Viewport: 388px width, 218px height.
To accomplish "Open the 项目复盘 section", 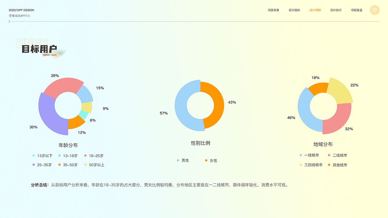I will tap(356, 10).
